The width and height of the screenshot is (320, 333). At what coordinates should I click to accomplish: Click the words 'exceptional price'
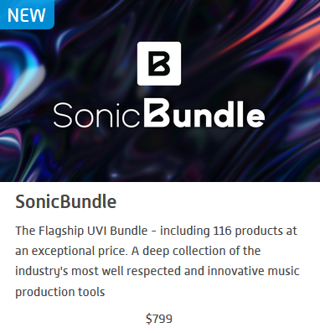(80, 252)
